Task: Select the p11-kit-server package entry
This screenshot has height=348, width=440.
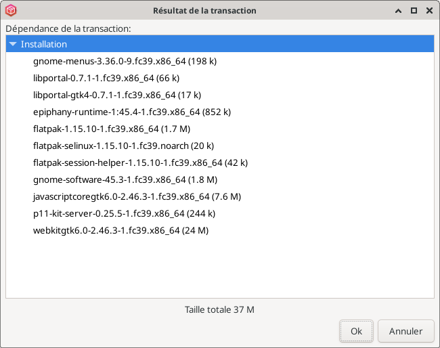Action: coord(124,213)
